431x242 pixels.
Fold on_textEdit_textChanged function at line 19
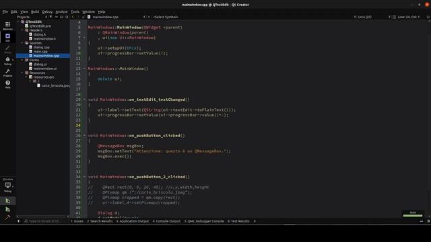(x=84, y=99)
